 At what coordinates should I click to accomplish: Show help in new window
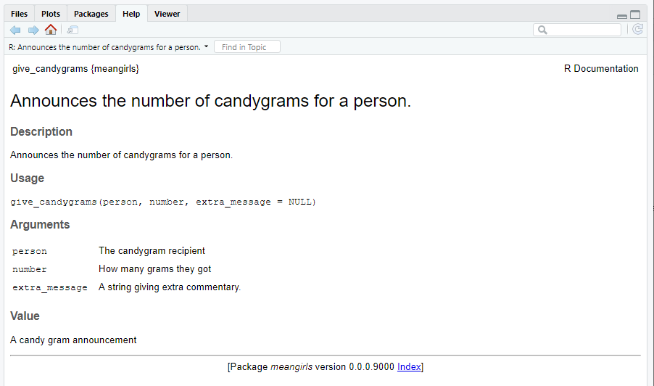pyautogui.click(x=73, y=30)
